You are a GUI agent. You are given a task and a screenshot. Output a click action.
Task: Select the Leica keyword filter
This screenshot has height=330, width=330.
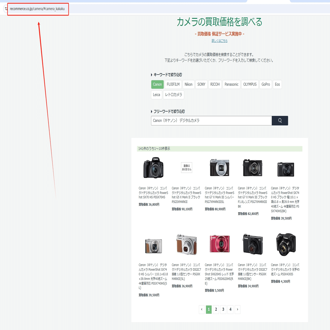coord(156,95)
